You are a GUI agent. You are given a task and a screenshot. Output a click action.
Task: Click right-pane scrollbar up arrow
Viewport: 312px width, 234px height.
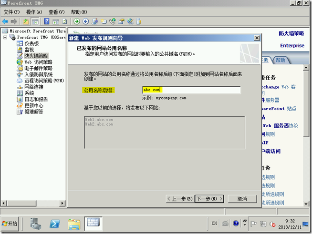[306, 68]
